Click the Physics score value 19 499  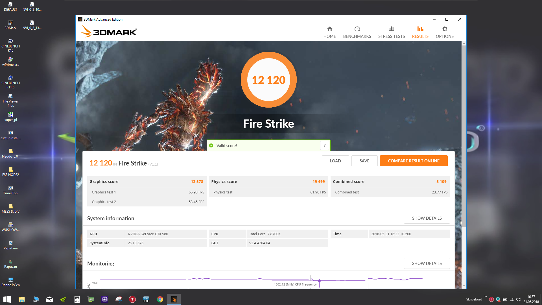pos(318,182)
